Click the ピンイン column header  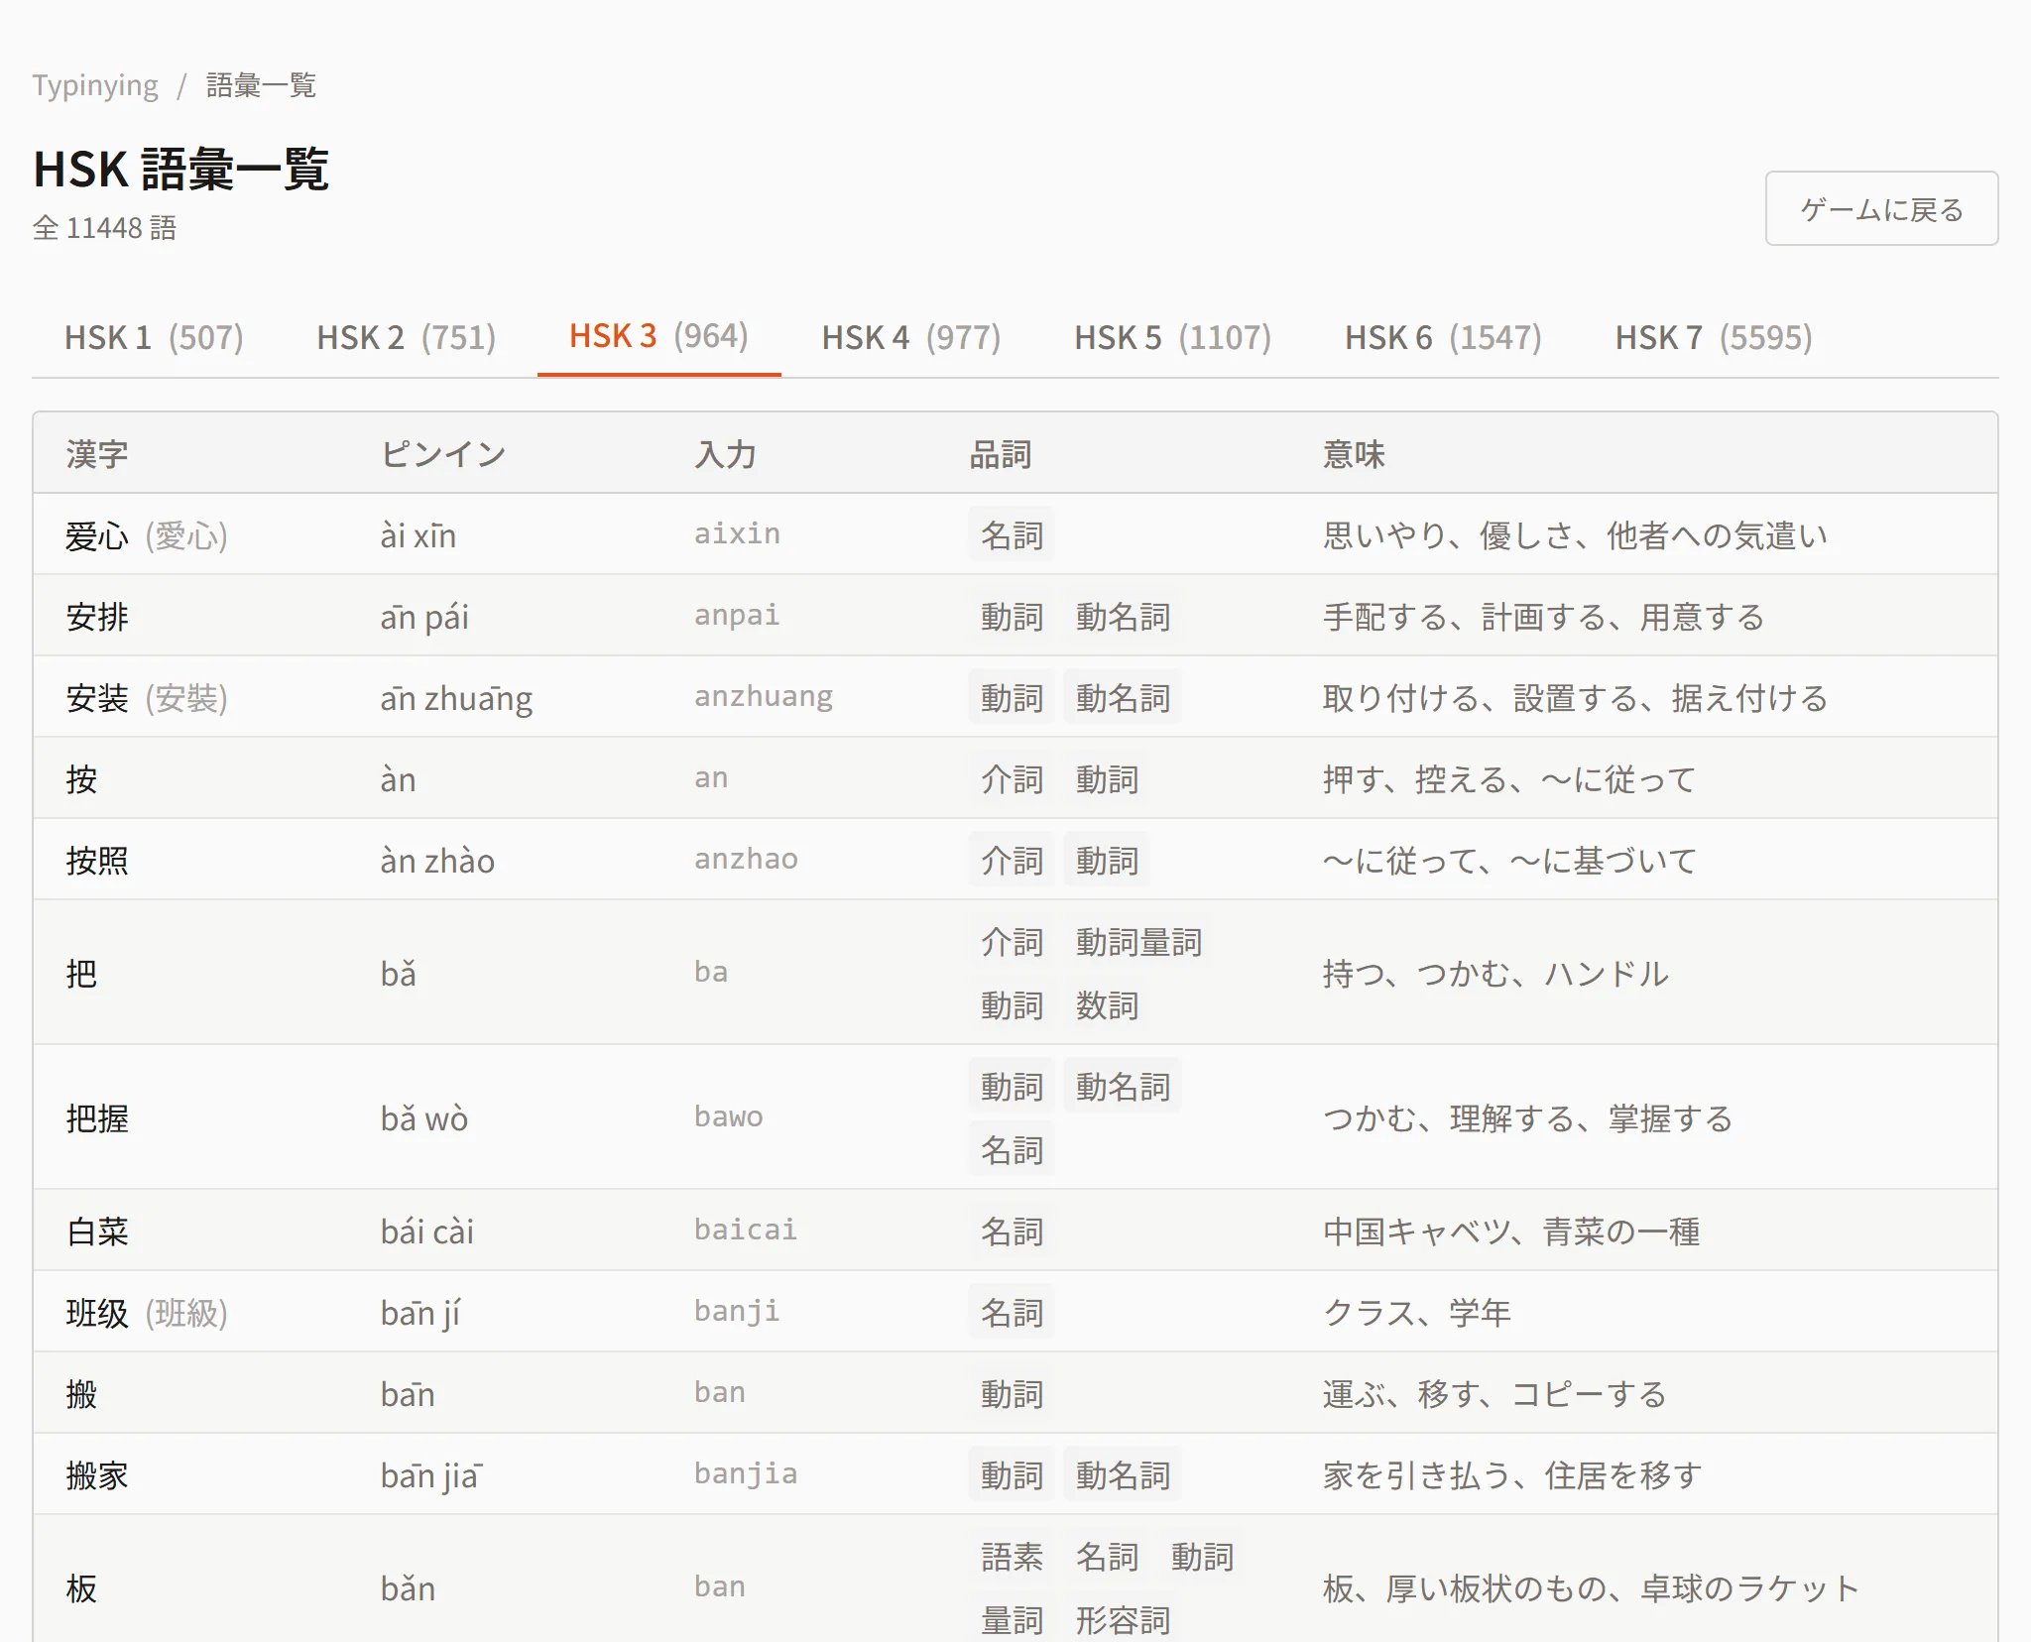click(443, 453)
